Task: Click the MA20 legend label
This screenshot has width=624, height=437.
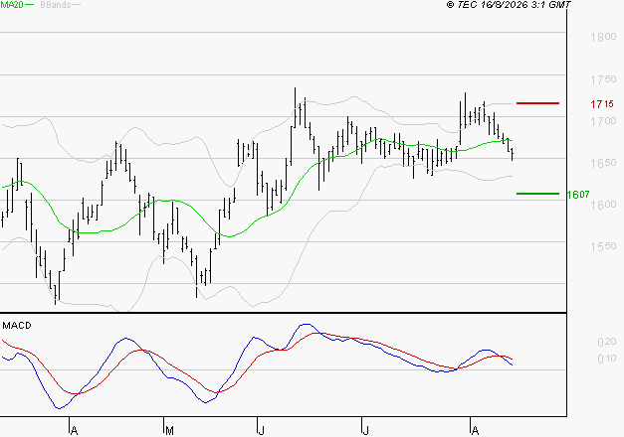Action: coord(12,5)
